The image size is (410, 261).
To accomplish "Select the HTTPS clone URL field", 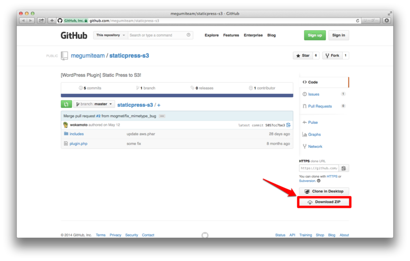I will tap(319, 168).
